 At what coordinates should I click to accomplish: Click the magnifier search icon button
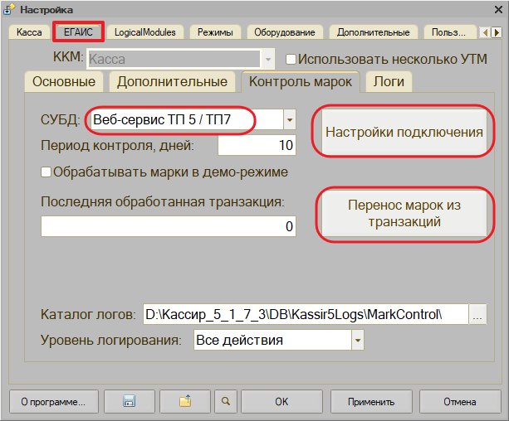pyautogui.click(x=226, y=402)
